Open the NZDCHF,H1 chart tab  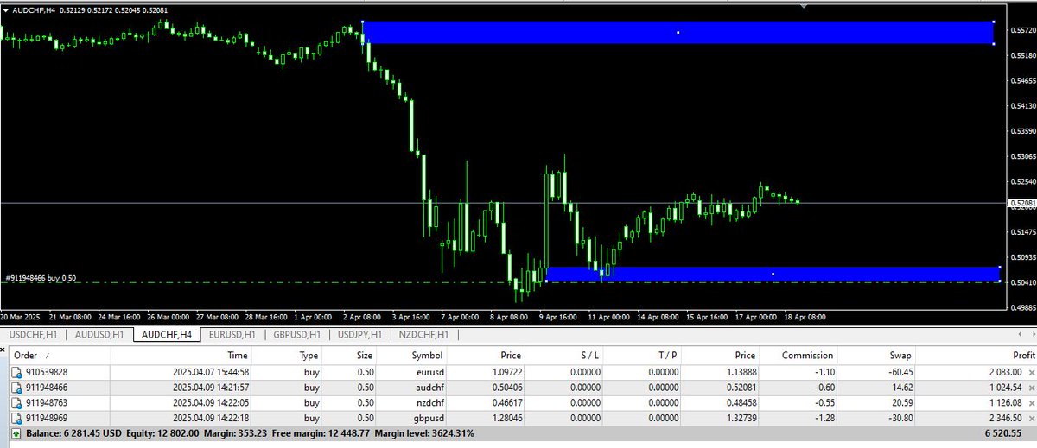pyautogui.click(x=423, y=335)
